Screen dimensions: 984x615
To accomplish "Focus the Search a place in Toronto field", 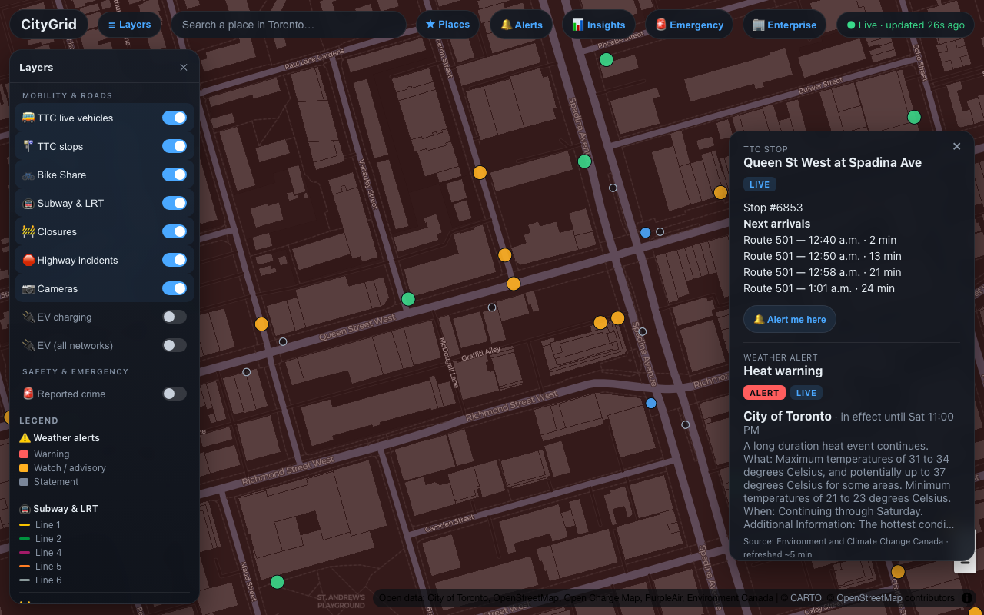I will [288, 25].
